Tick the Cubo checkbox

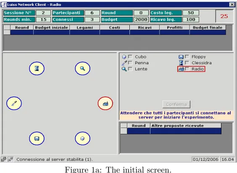tap(130, 57)
